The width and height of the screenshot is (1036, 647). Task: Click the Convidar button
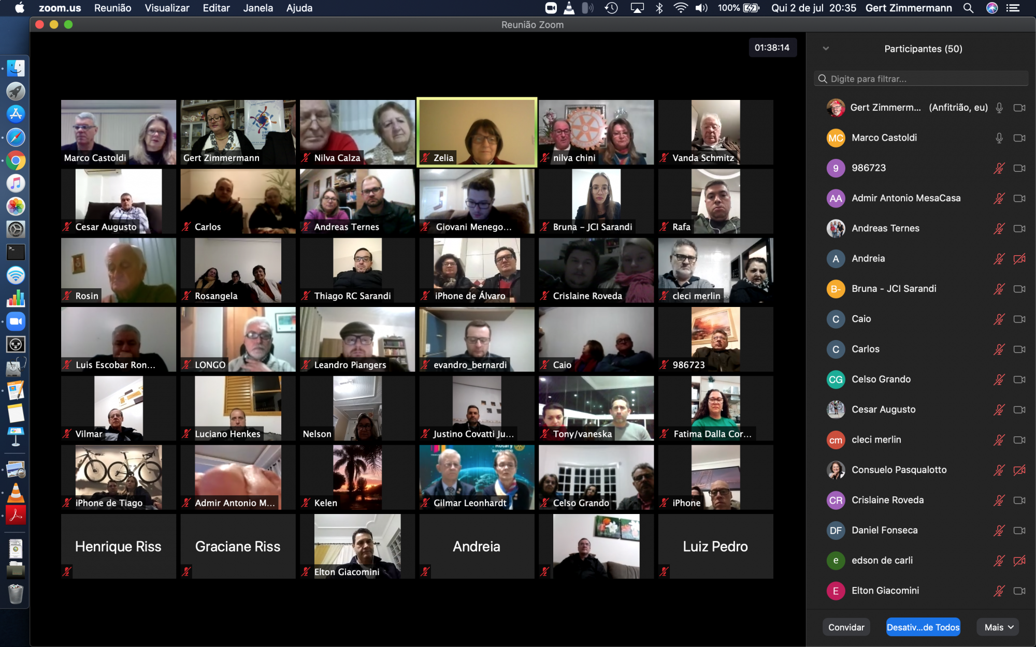click(846, 627)
